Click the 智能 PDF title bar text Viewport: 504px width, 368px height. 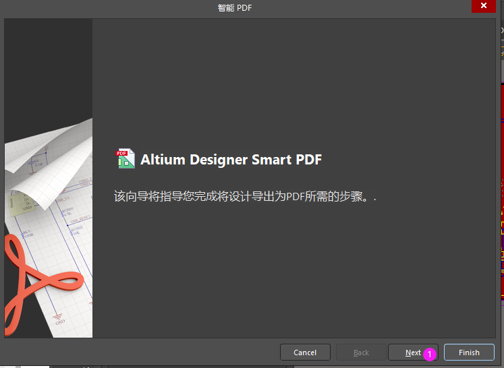235,7
